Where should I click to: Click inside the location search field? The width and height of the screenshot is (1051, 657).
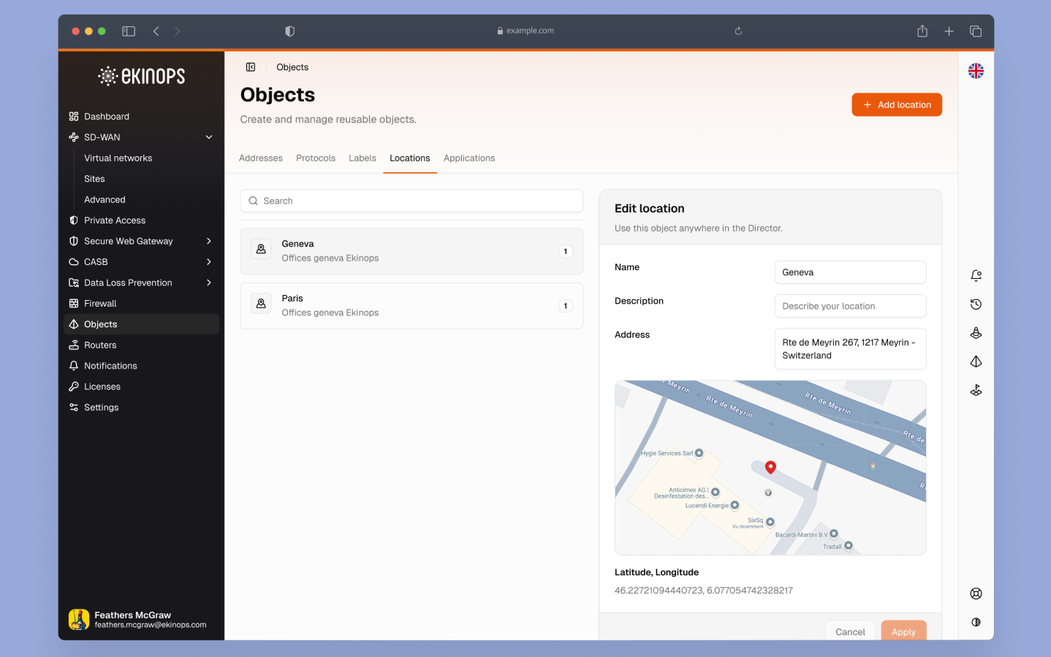tap(411, 201)
